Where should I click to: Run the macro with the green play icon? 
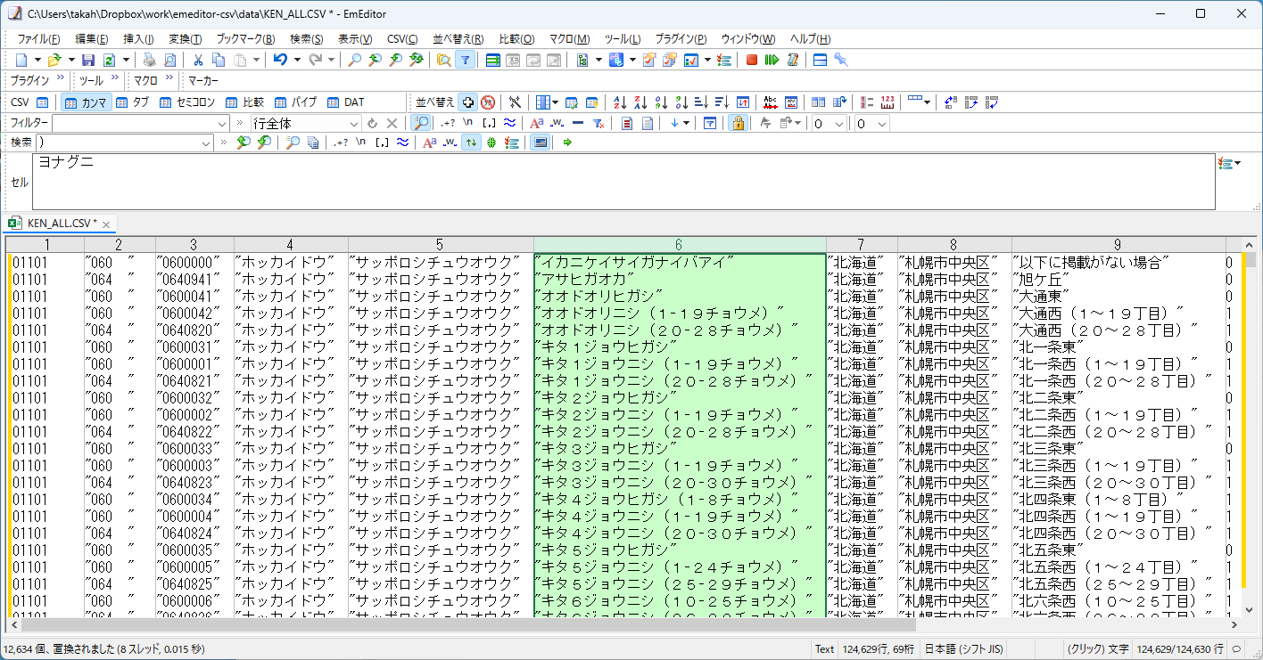click(771, 60)
